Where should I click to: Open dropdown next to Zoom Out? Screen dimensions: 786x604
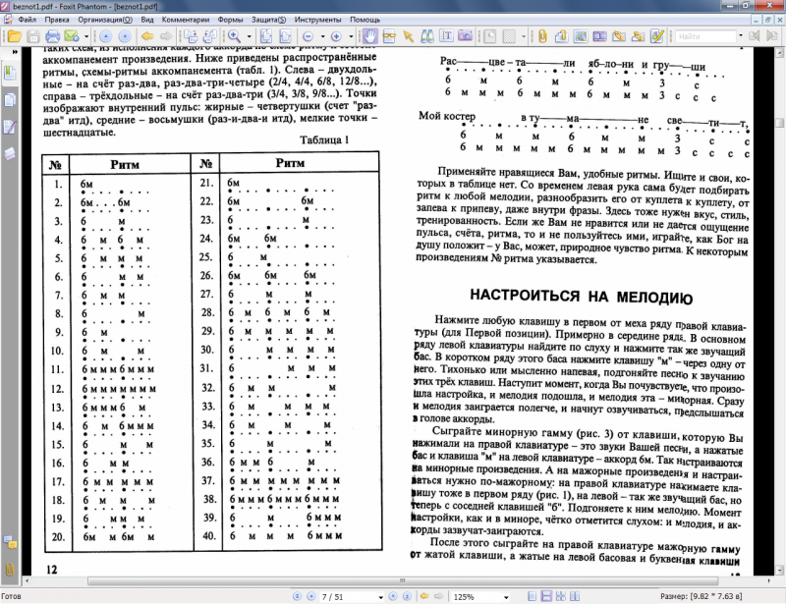point(322,36)
